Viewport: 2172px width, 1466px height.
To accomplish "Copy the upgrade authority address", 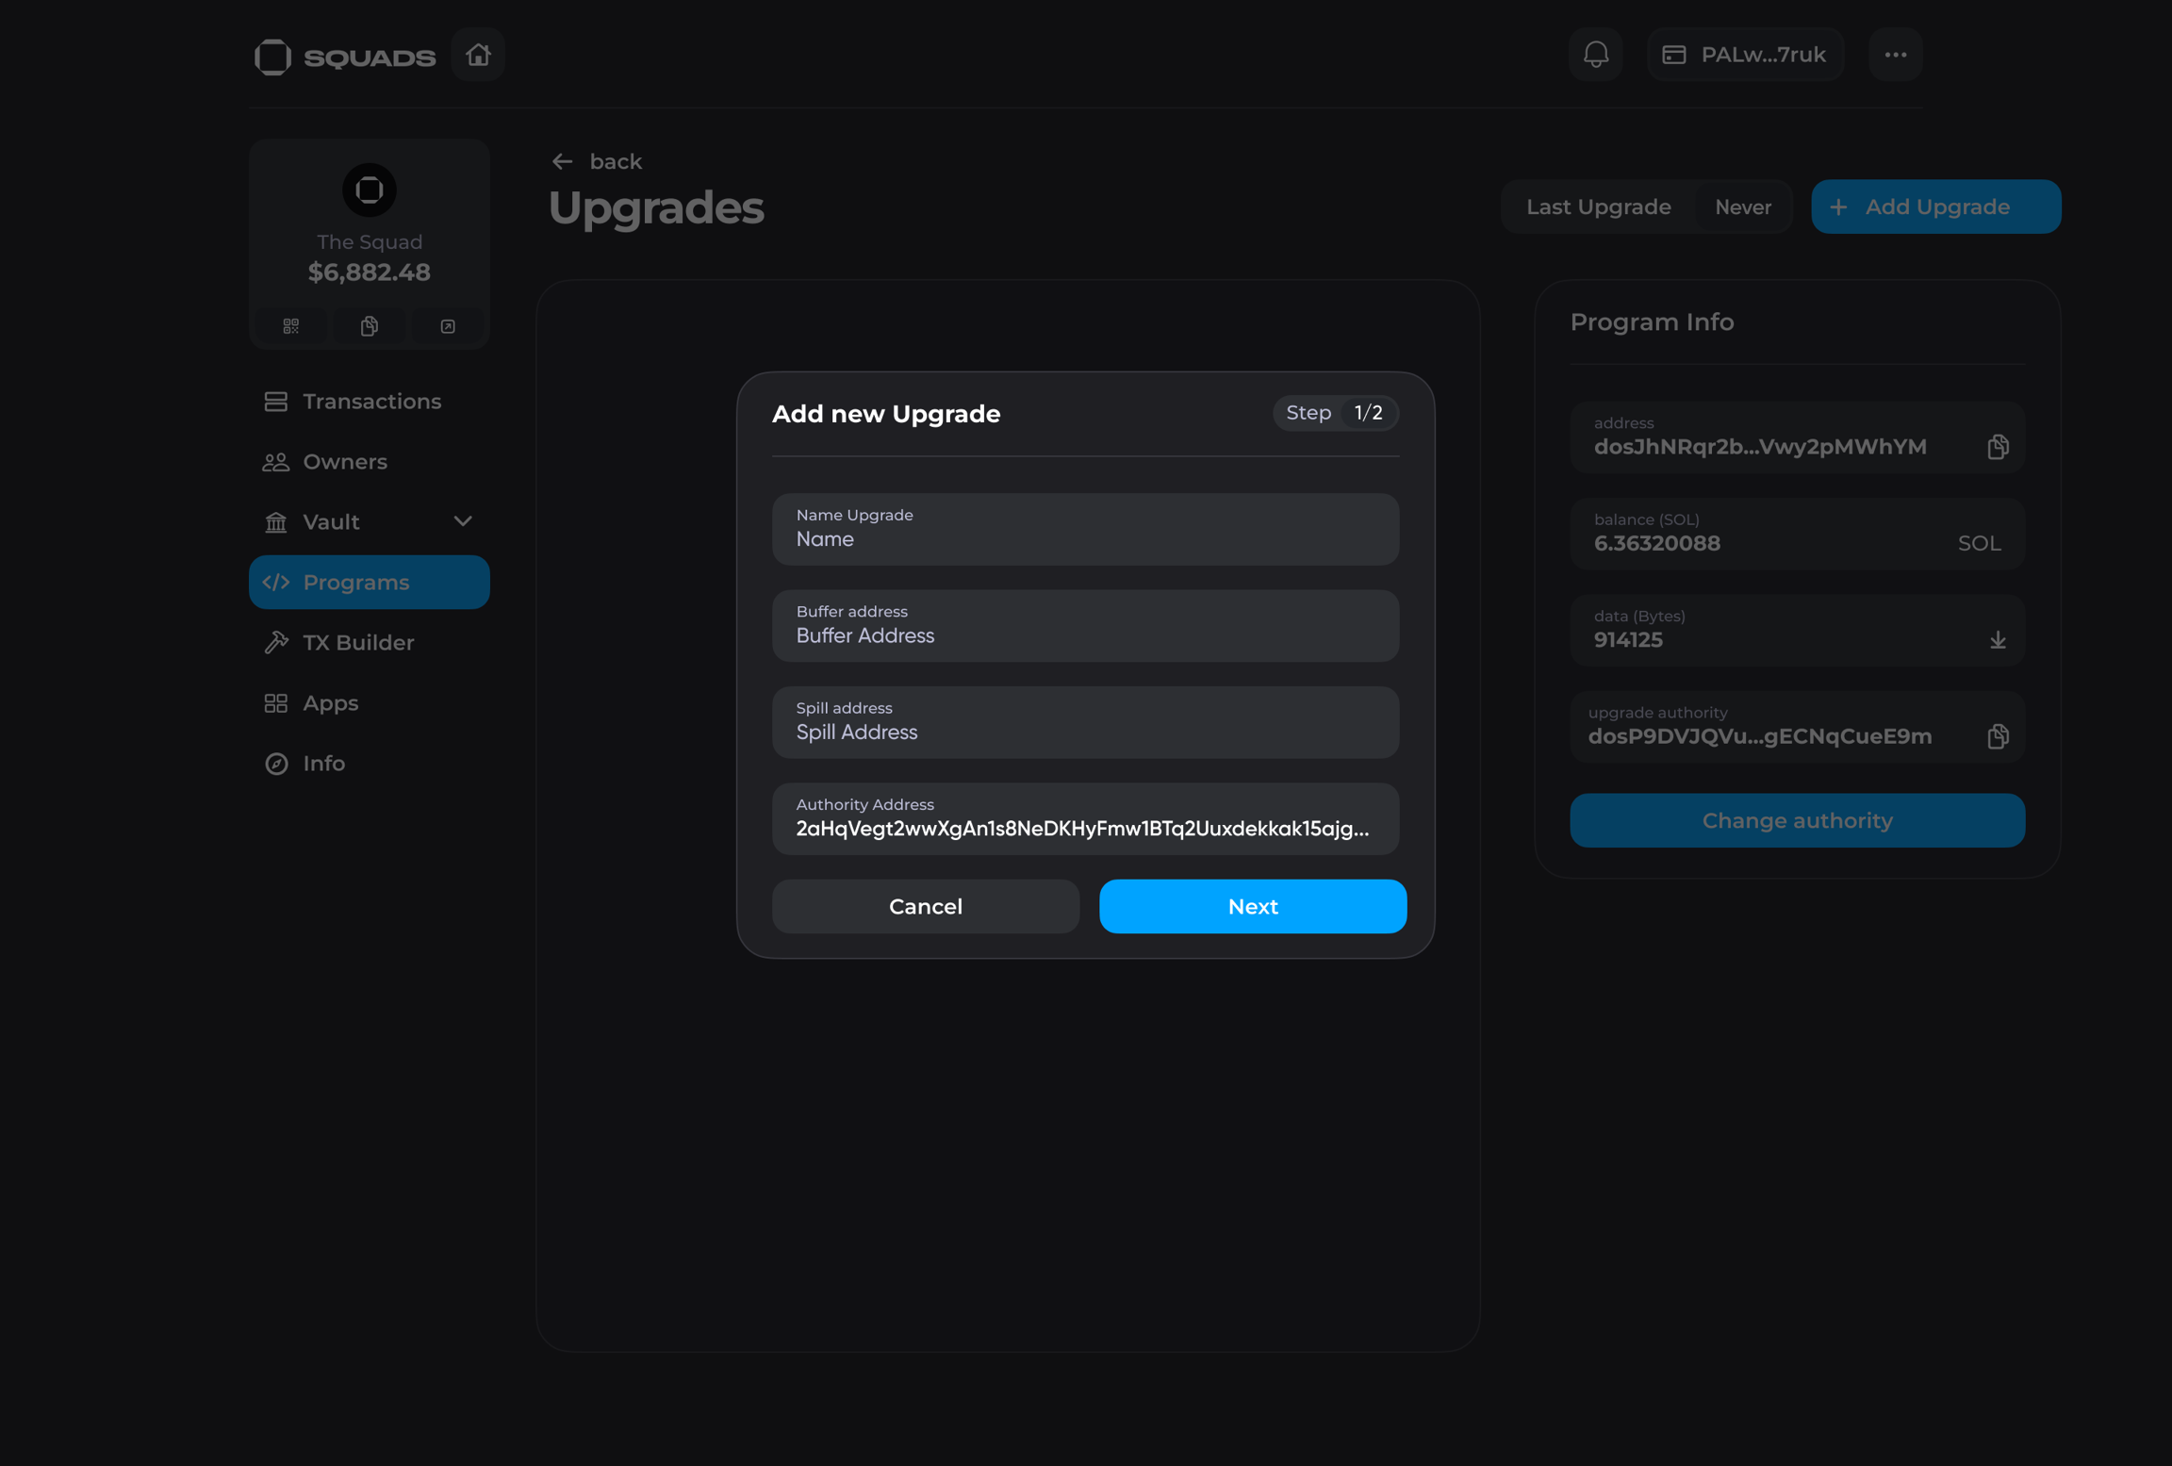I will pyautogui.click(x=1997, y=736).
